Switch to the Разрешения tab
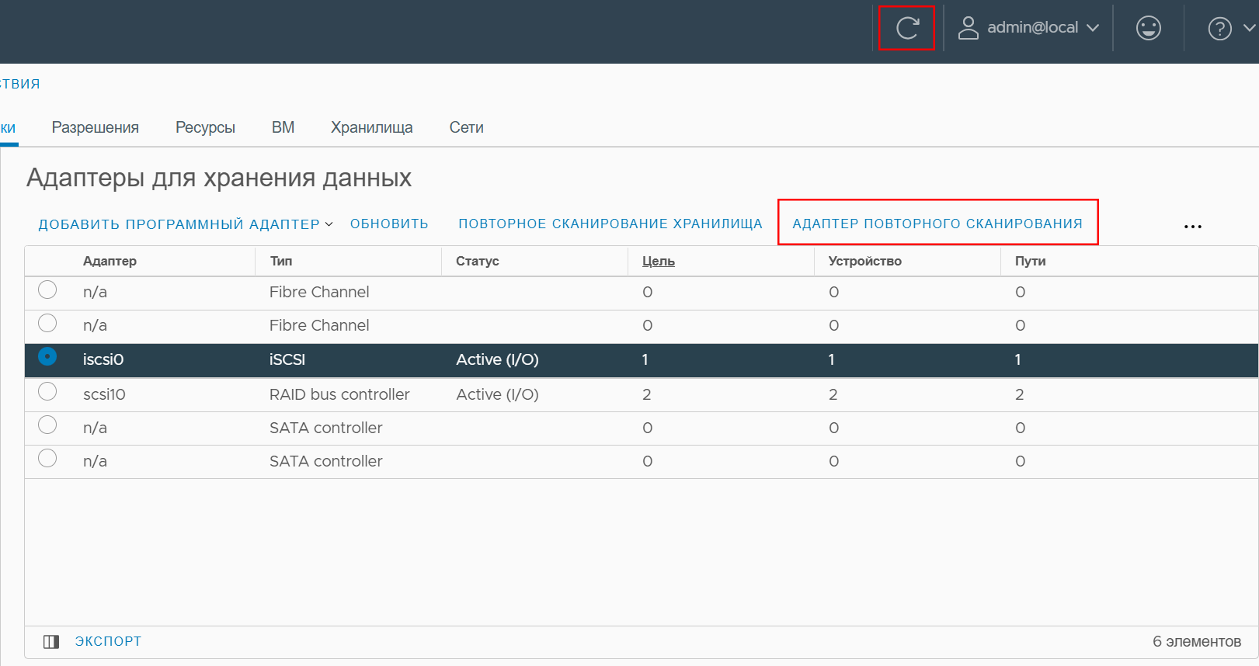 (96, 127)
